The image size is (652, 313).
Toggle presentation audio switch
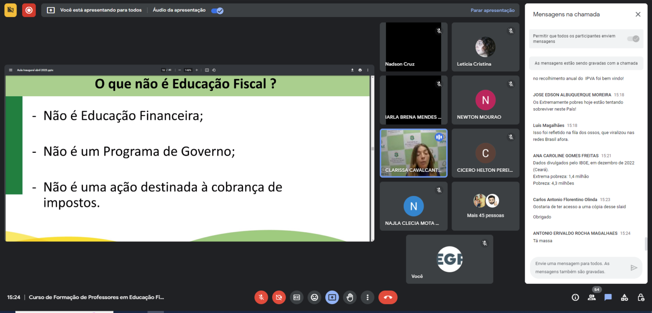pos(217,11)
